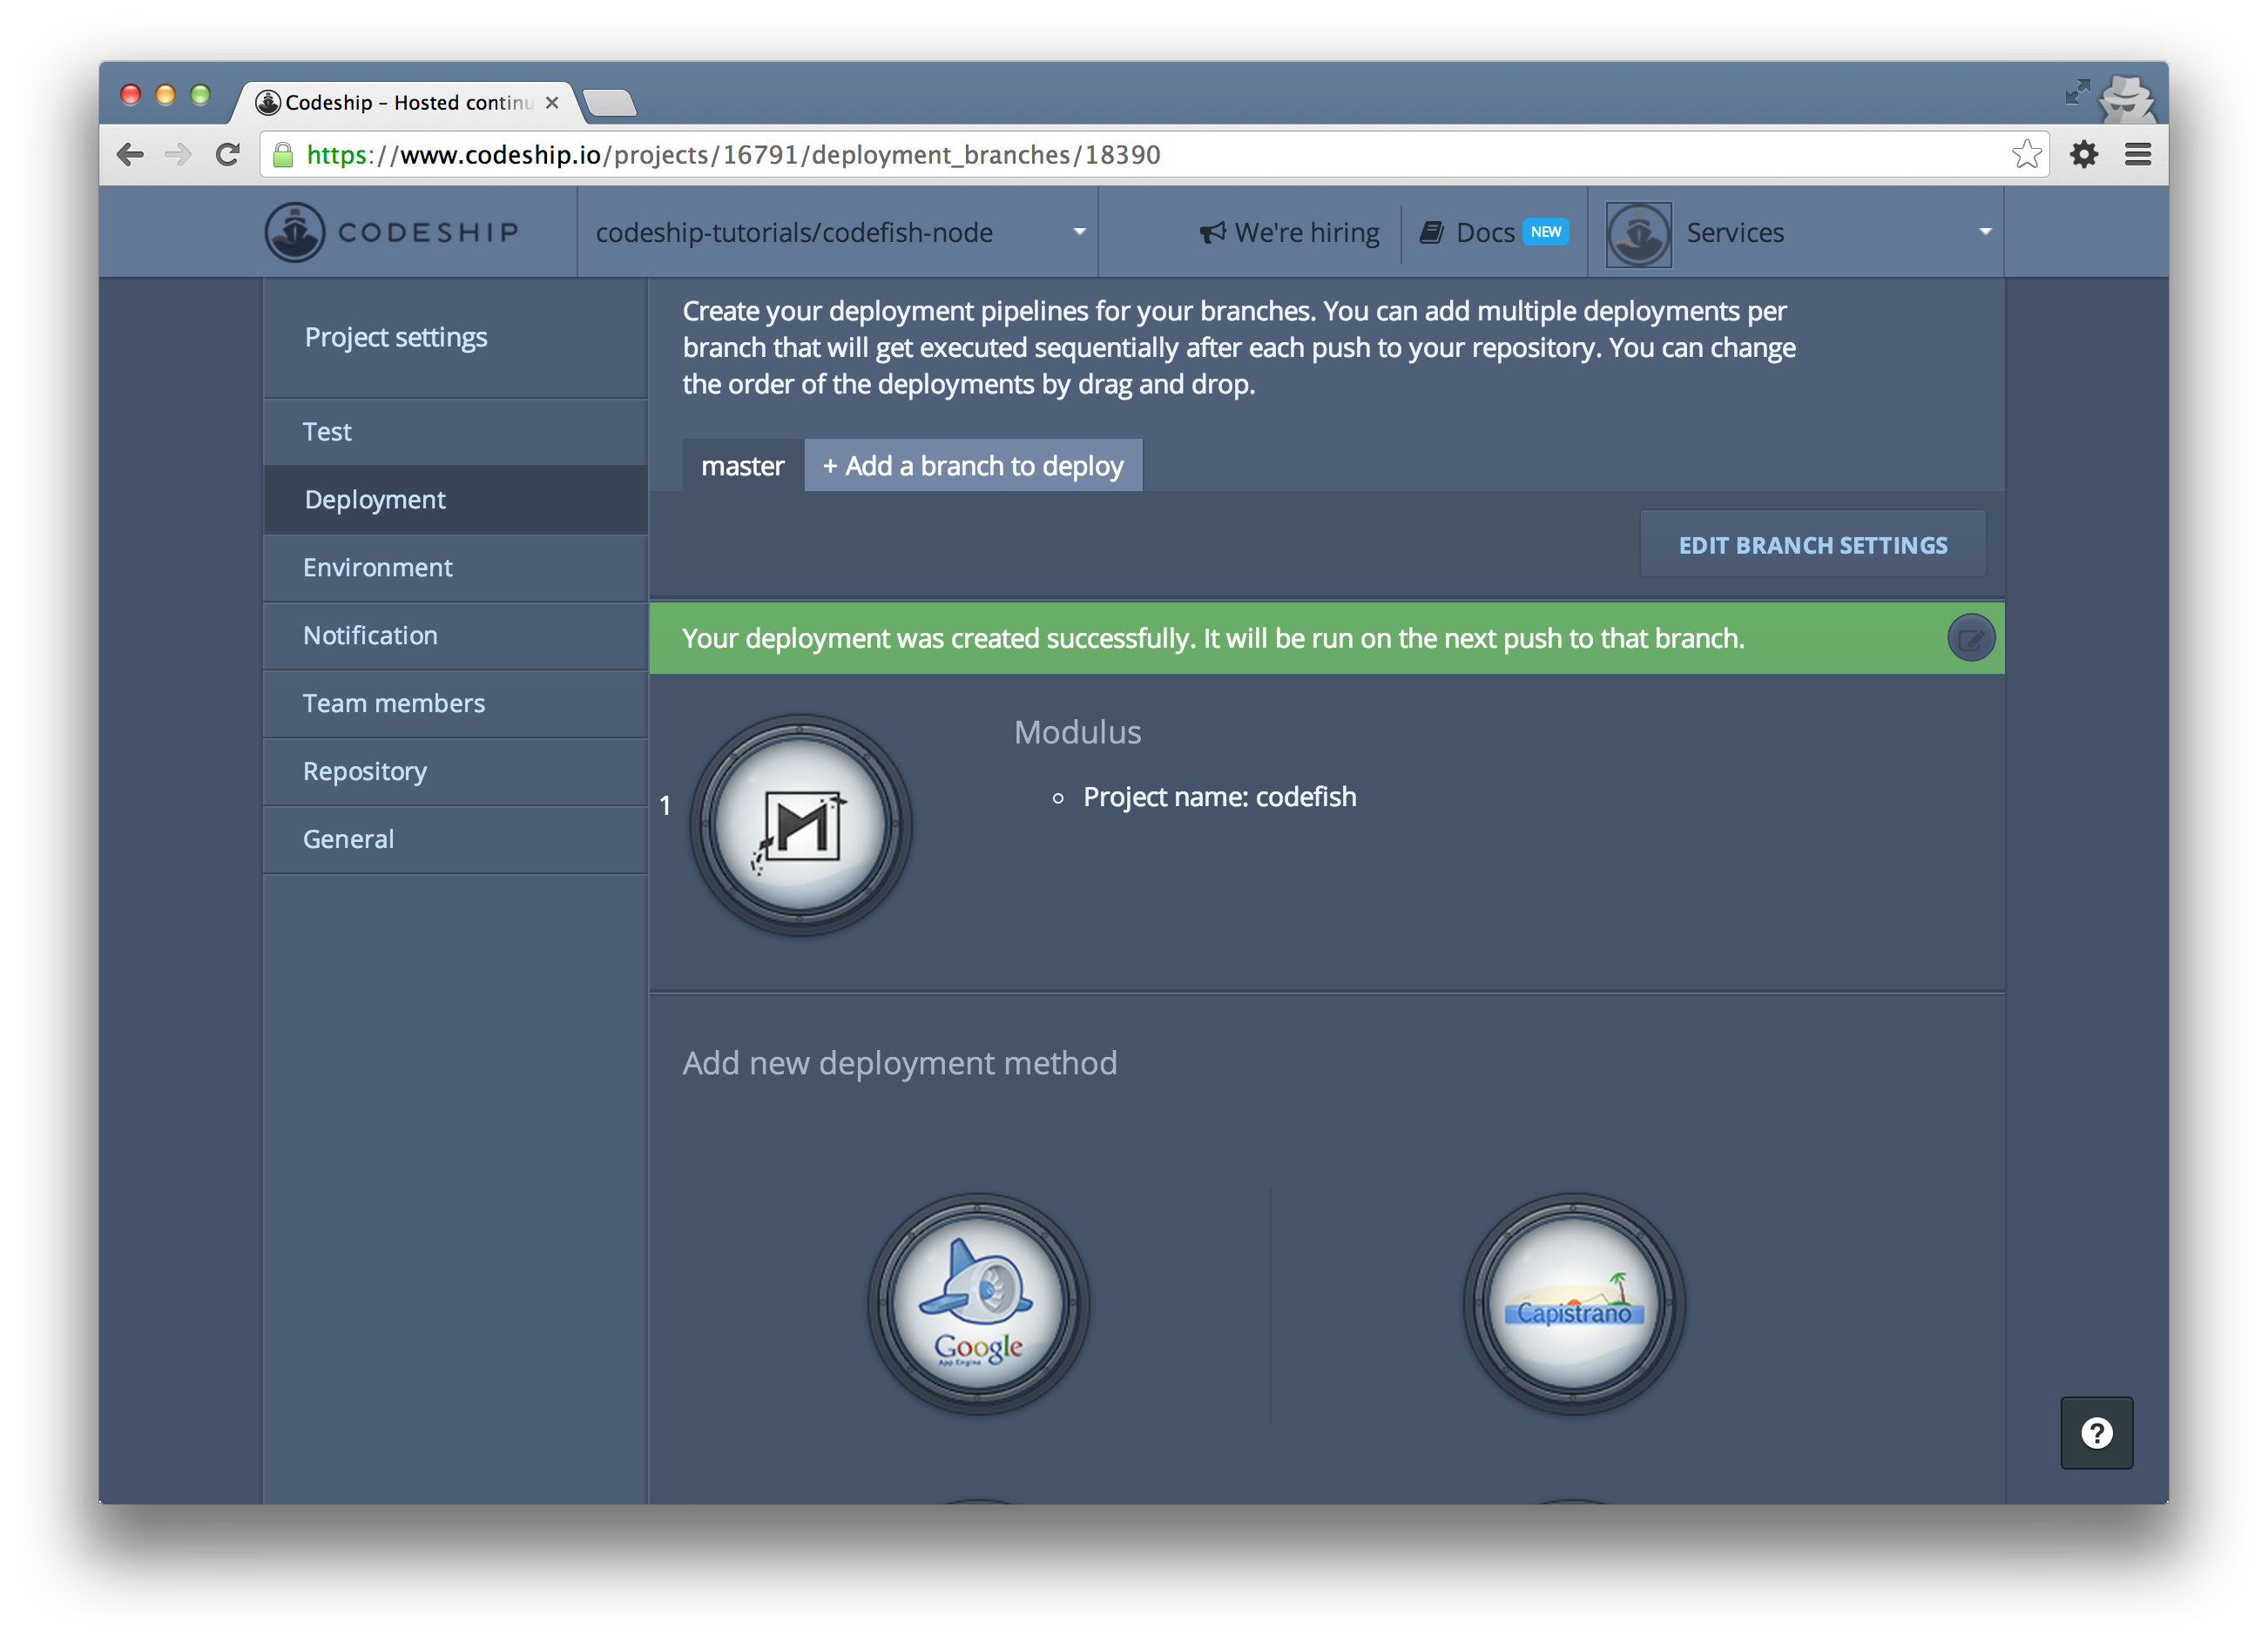This screenshot has width=2268, height=1642.
Task: Open Environment settings in sidebar
Action: (x=378, y=568)
